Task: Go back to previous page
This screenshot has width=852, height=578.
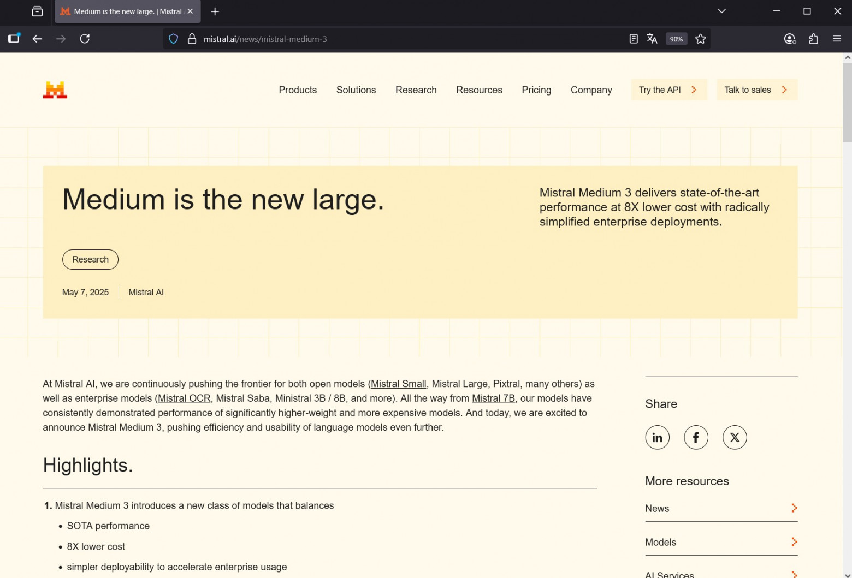Action: click(37, 39)
